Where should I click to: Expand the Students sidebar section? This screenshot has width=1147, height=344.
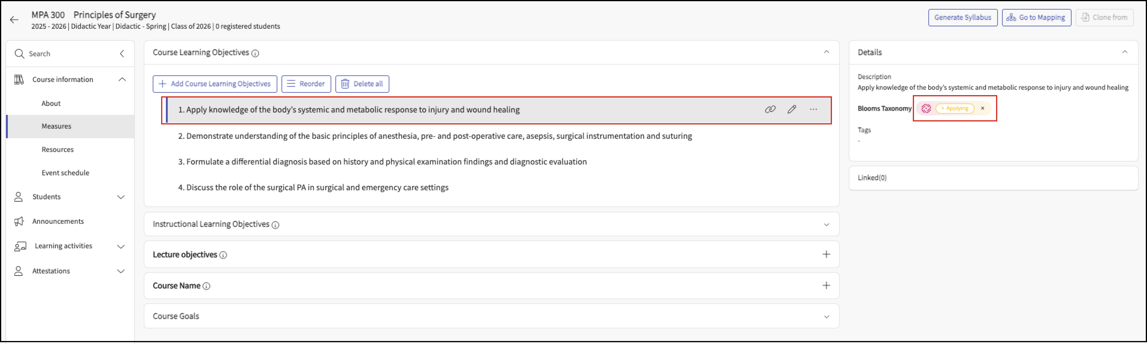click(x=121, y=197)
